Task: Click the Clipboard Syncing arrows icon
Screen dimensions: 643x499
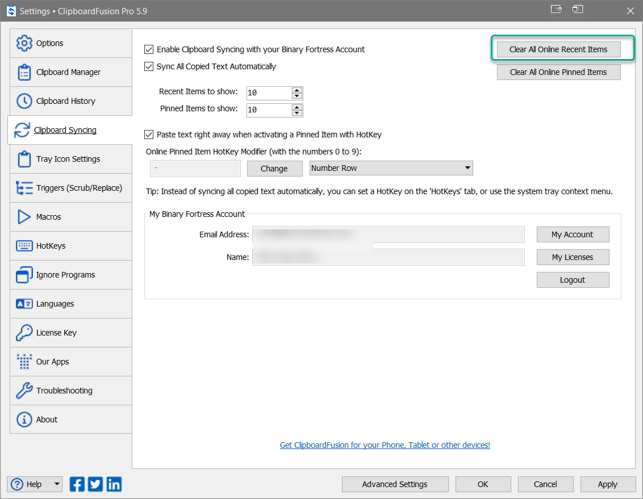Action: (x=22, y=130)
